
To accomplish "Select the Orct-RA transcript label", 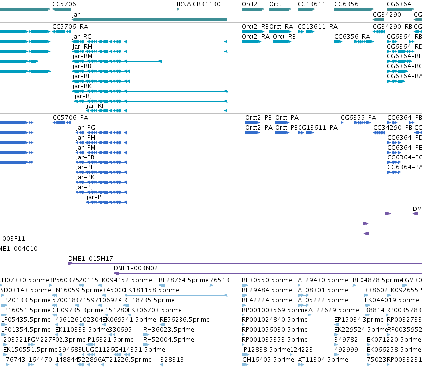I will pyautogui.click(x=281, y=27).
